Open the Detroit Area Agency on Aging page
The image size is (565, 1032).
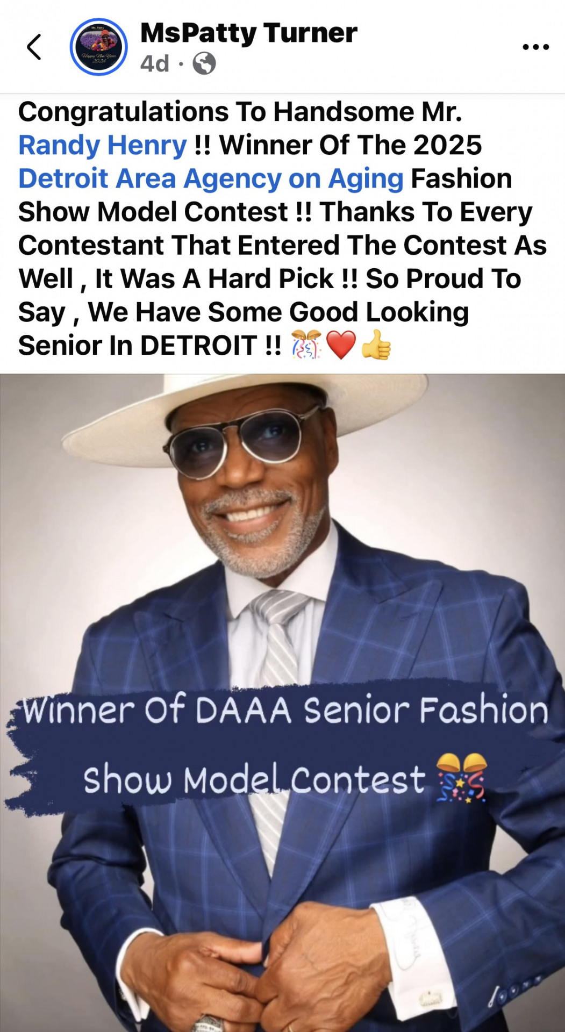pos(211,178)
